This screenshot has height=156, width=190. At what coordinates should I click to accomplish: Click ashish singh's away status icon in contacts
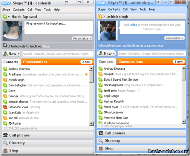[5, 80]
